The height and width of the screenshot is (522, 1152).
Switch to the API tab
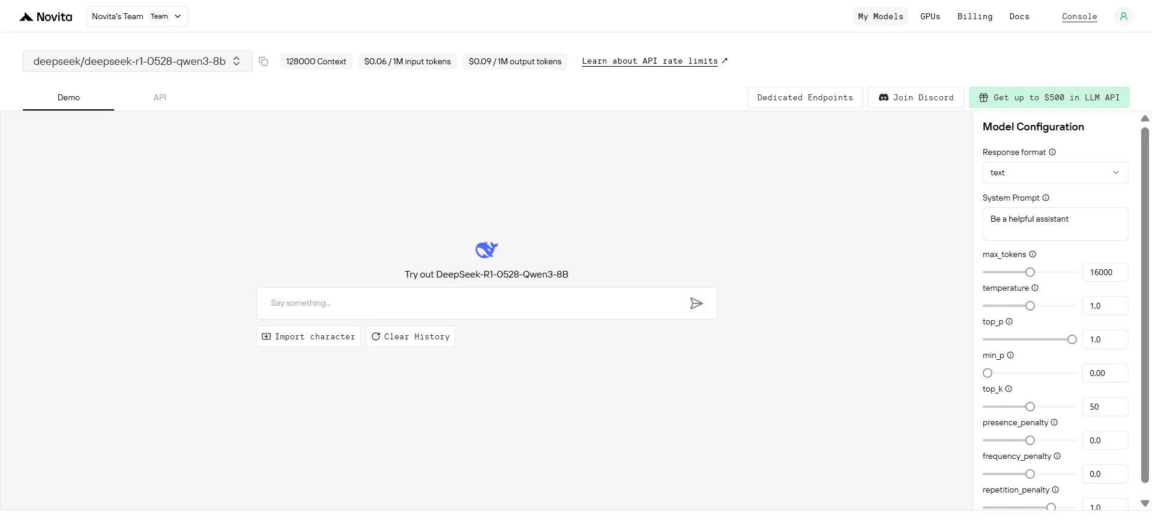(x=160, y=97)
